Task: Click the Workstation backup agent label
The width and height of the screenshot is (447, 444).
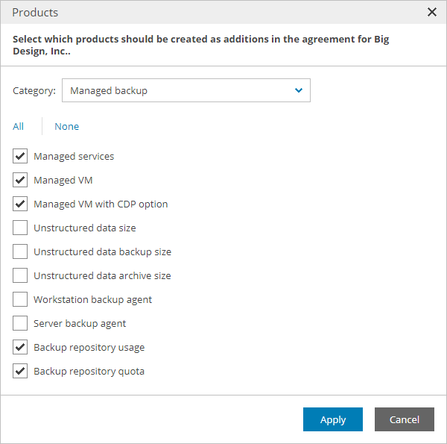Action: (x=92, y=299)
